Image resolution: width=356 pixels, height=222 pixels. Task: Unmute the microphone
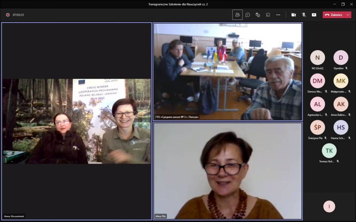(x=304, y=15)
